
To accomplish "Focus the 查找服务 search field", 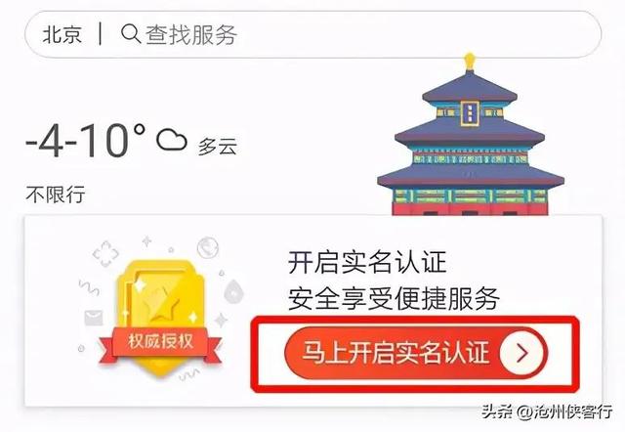I will (312, 34).
